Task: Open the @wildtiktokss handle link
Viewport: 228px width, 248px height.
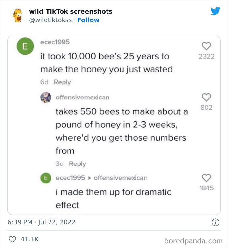Action: [50, 20]
